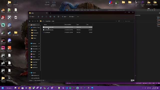Collapse the OneDrive tree node
160x90 pixels.
point(29,27)
